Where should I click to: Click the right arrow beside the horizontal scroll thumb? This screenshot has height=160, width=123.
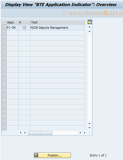pyautogui.click(x=25, y=133)
